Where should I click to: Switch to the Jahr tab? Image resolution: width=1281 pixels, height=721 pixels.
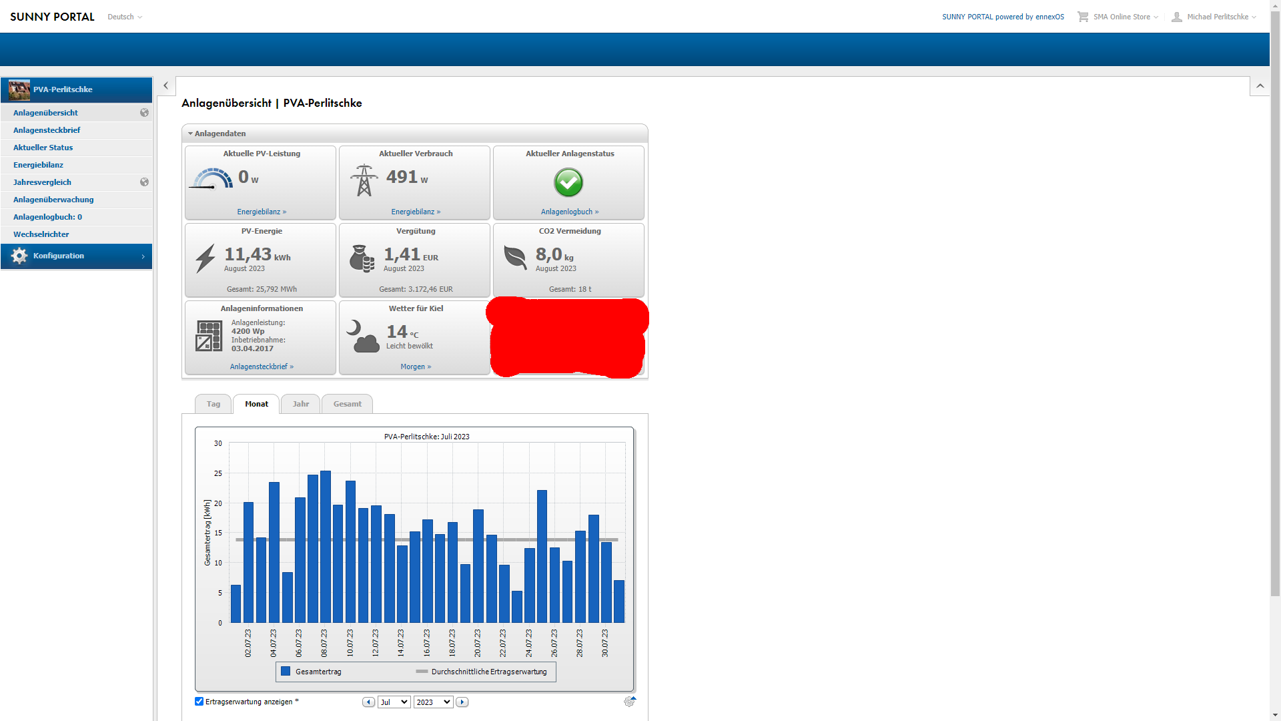tap(301, 404)
